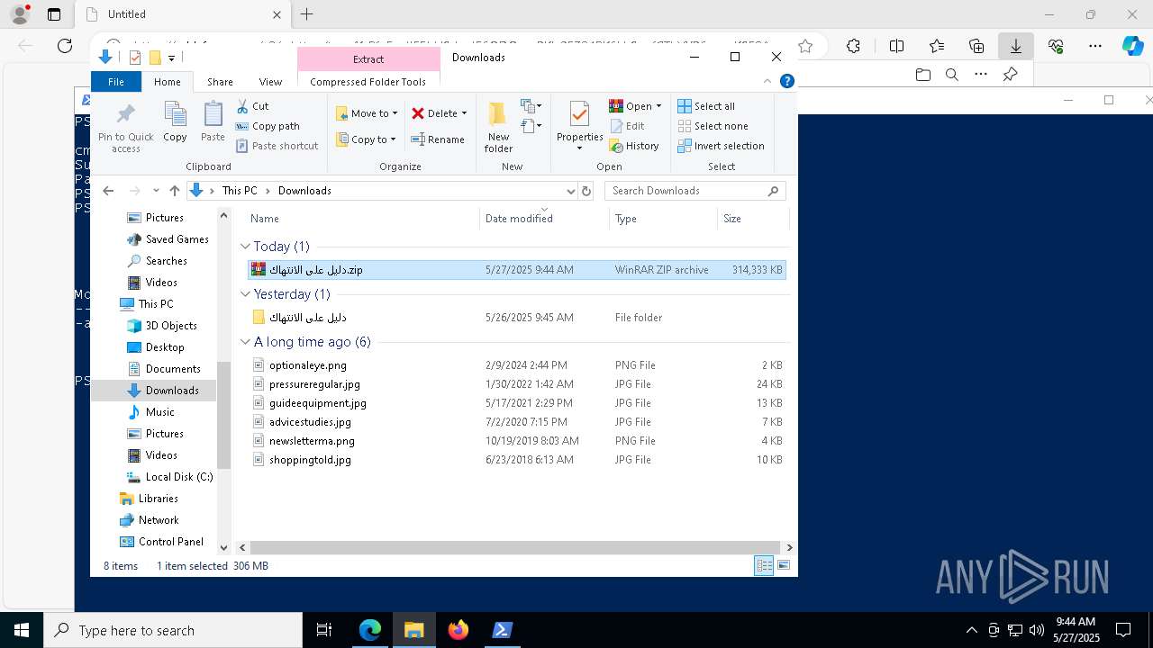Collapse the A long time ago group
Viewport: 1153px width, 648px height.
pyautogui.click(x=245, y=342)
